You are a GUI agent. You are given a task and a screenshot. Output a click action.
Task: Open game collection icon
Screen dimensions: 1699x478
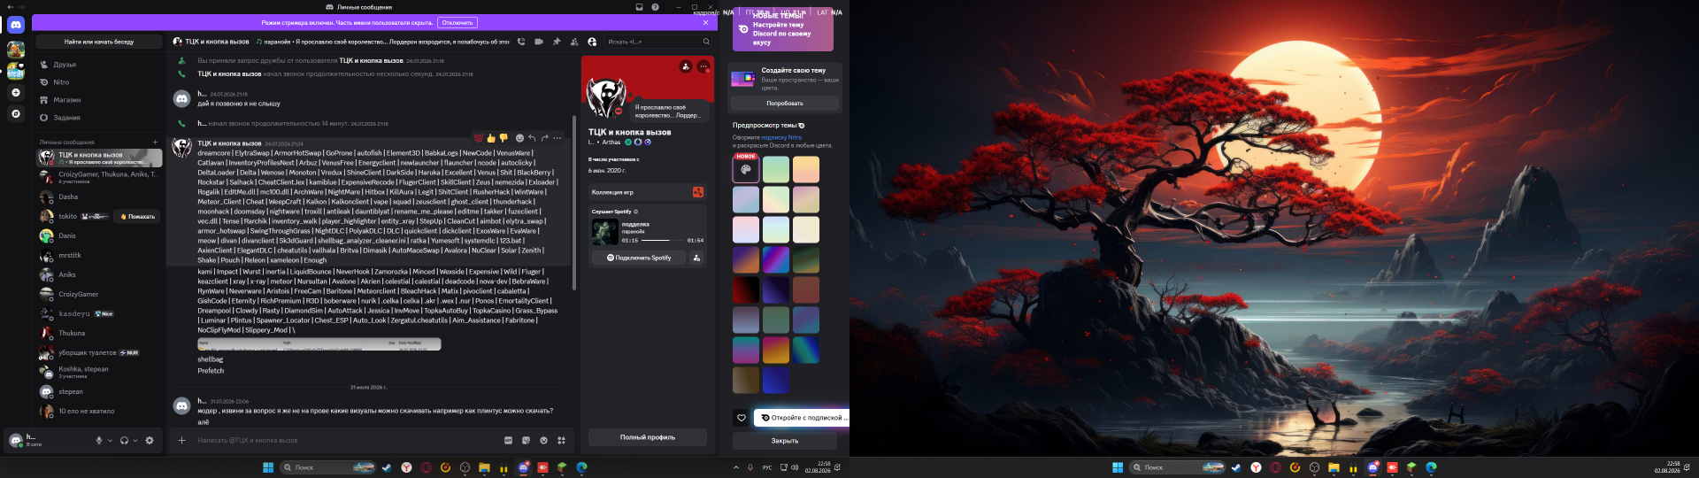tap(698, 192)
